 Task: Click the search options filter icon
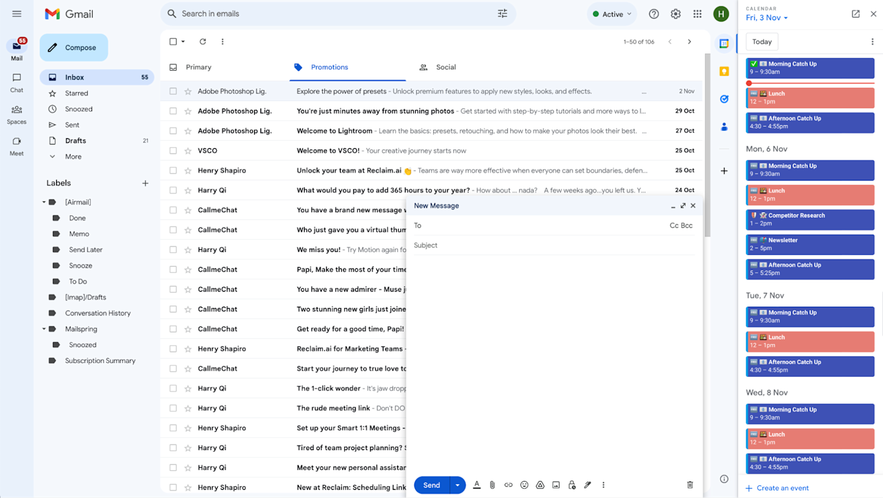point(503,14)
